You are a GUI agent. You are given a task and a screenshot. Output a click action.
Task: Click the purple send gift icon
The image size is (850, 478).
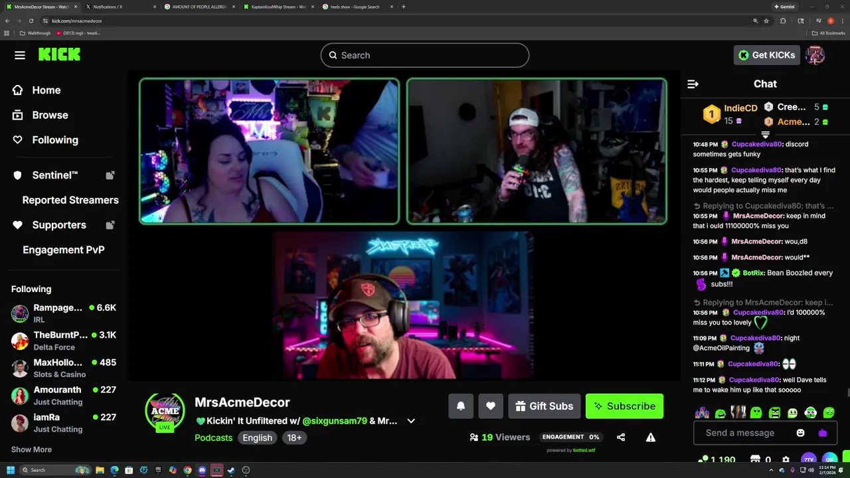[x=823, y=433]
